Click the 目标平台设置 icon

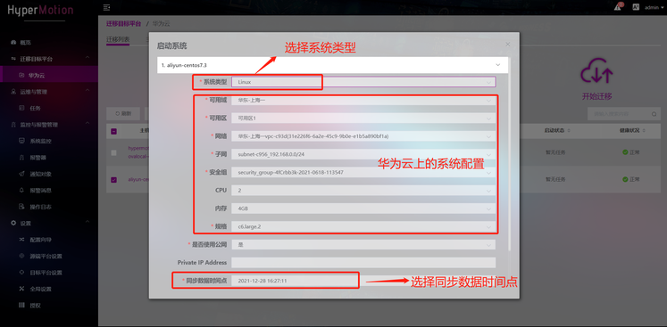(21, 273)
